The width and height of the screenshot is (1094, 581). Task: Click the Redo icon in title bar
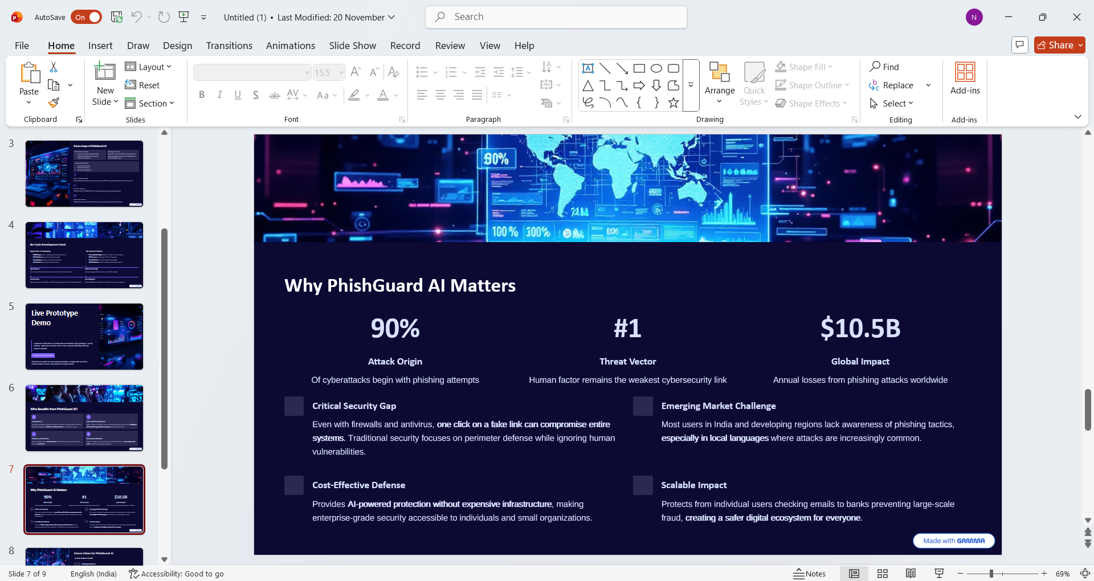click(x=164, y=17)
